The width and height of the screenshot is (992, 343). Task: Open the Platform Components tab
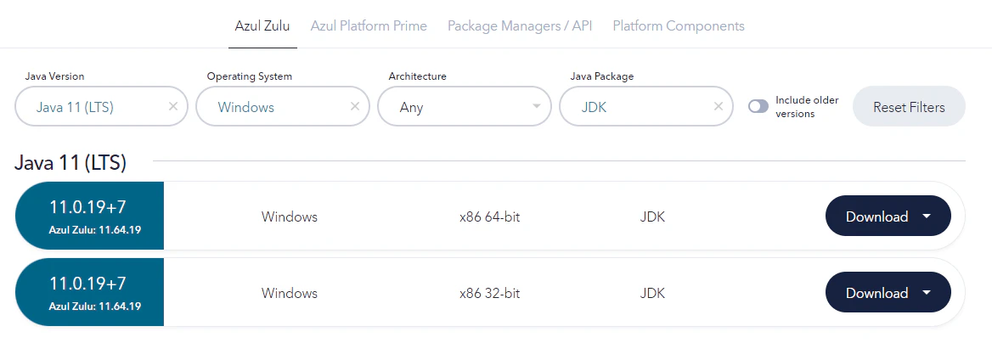679,26
